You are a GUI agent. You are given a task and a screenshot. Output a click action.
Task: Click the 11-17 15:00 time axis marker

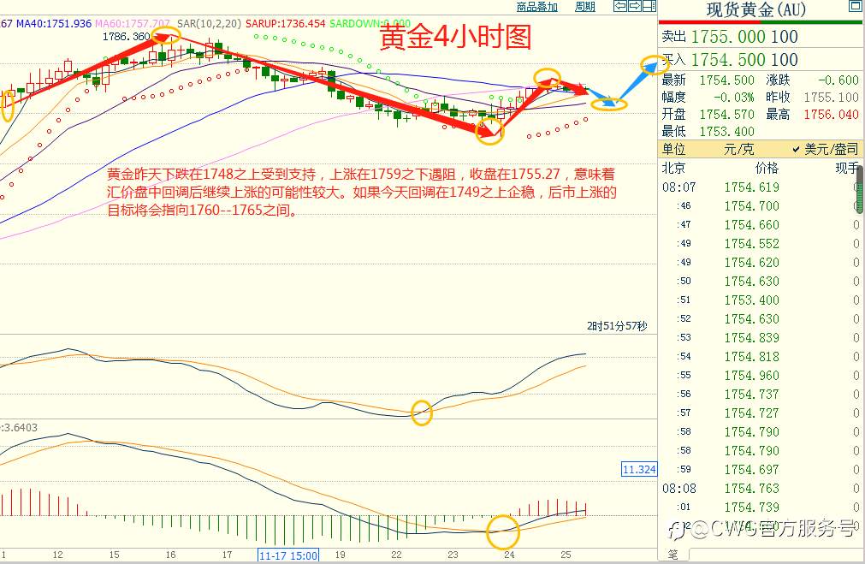[x=288, y=555]
